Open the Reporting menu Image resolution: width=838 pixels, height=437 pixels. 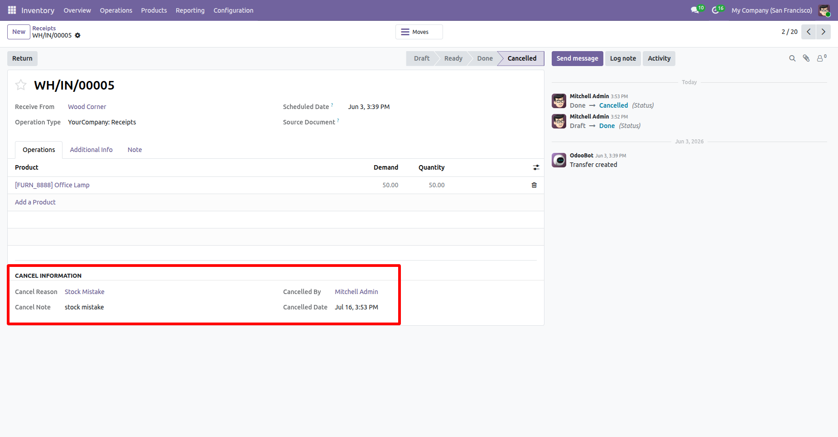tap(190, 10)
